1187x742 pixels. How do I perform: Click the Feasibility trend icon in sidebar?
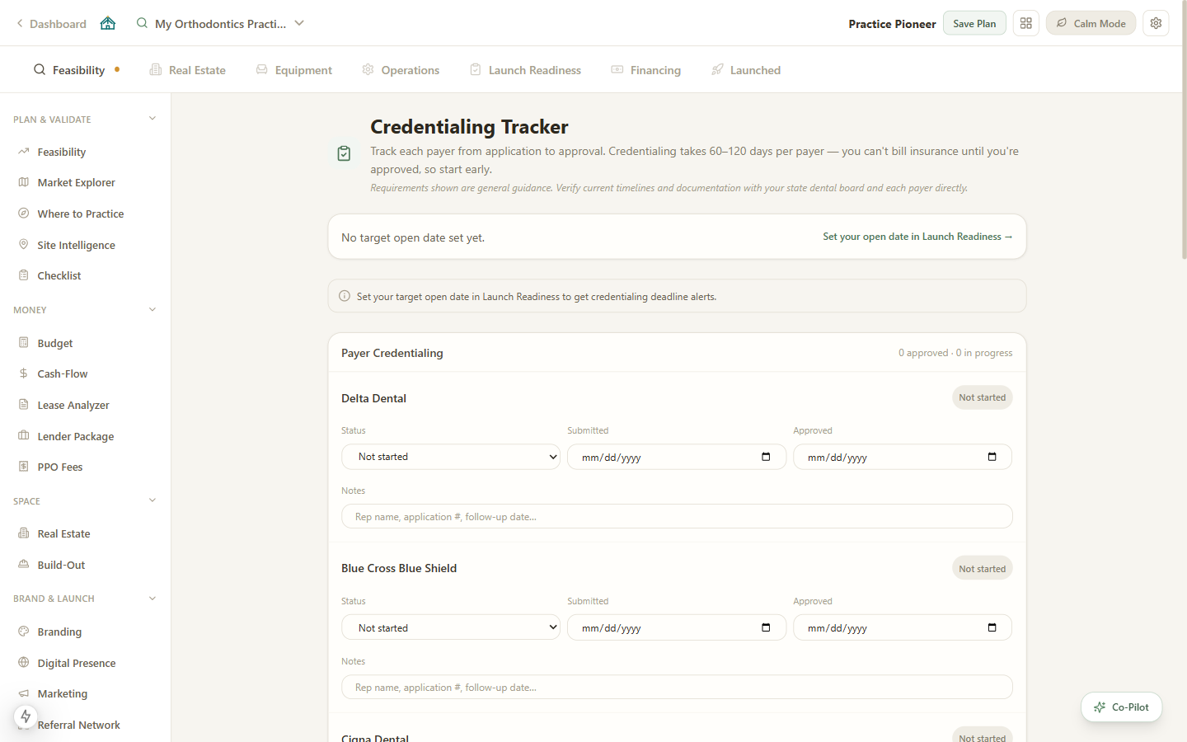click(x=24, y=152)
